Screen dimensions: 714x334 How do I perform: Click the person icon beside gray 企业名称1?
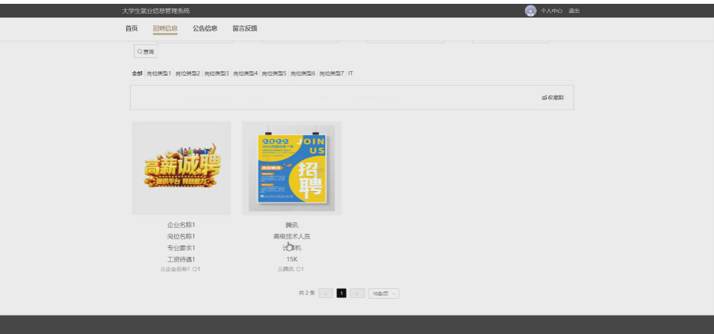163,269
